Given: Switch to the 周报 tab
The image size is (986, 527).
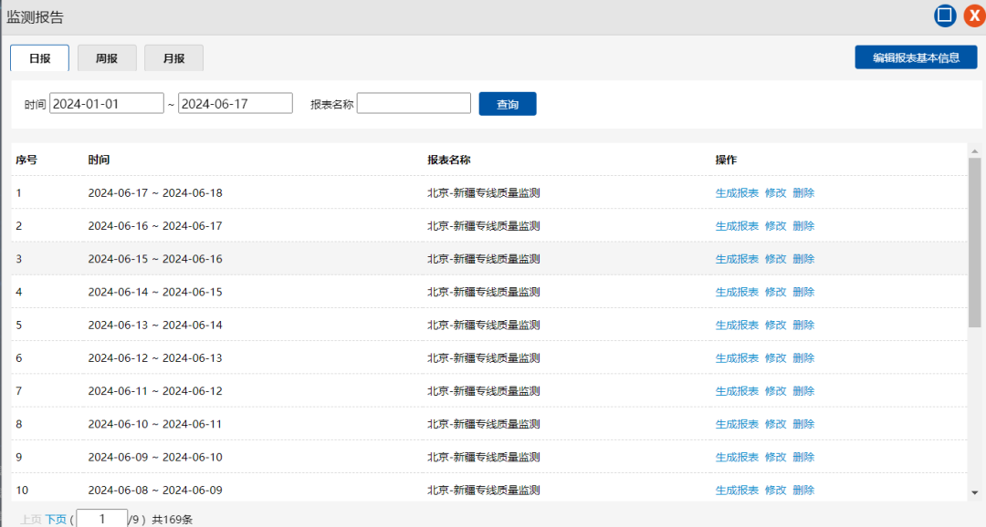Looking at the screenshot, I should [107, 58].
